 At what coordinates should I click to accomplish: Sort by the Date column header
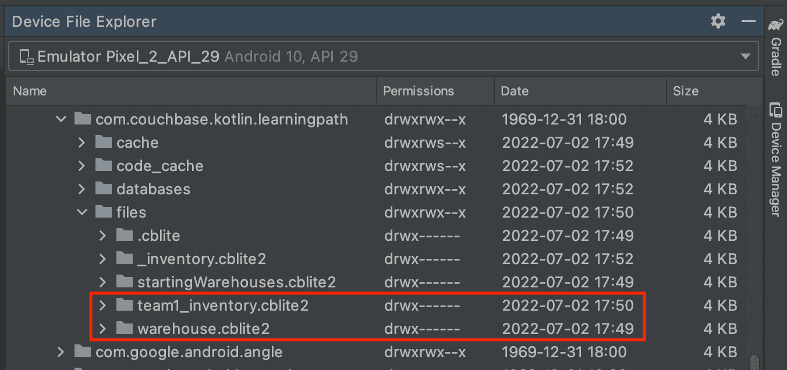(580, 91)
